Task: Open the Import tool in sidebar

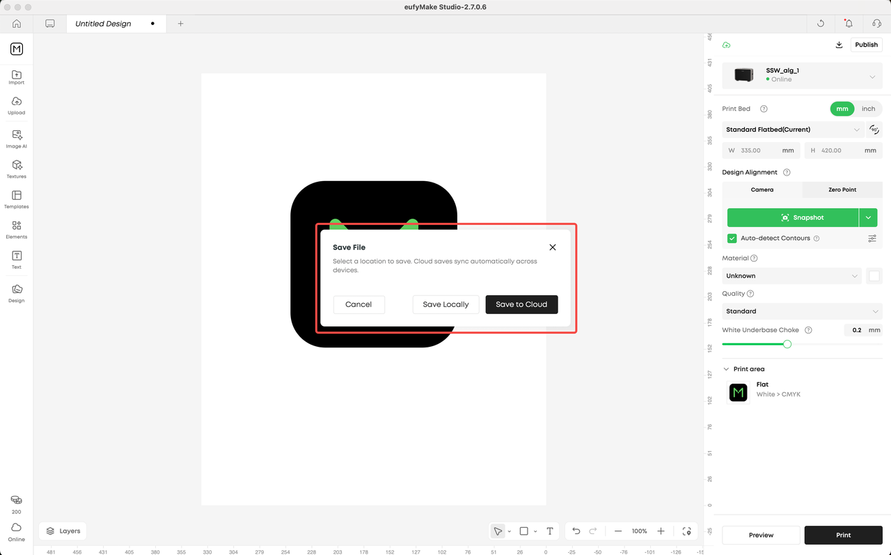Action: (x=17, y=77)
